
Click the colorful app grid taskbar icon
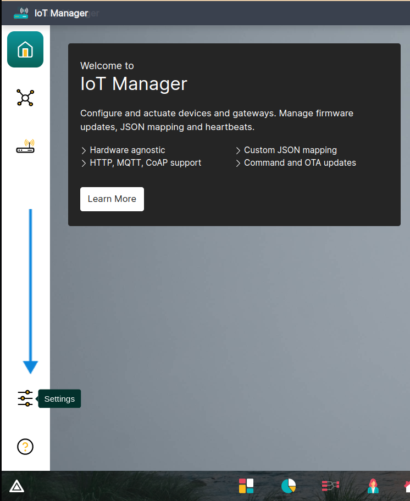point(246,486)
